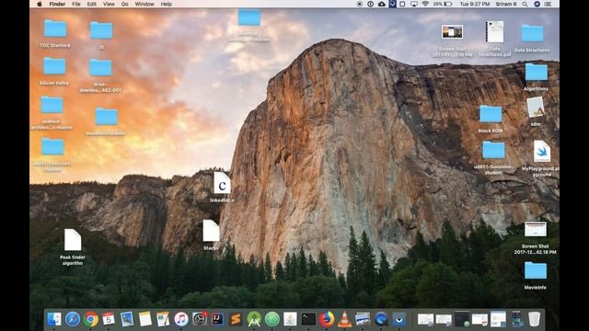Select the JS folder on the desktop
Viewport: 589px width, 331px height.
101,30
